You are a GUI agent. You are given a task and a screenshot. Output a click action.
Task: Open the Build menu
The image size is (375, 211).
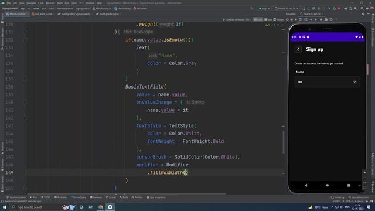60,3
